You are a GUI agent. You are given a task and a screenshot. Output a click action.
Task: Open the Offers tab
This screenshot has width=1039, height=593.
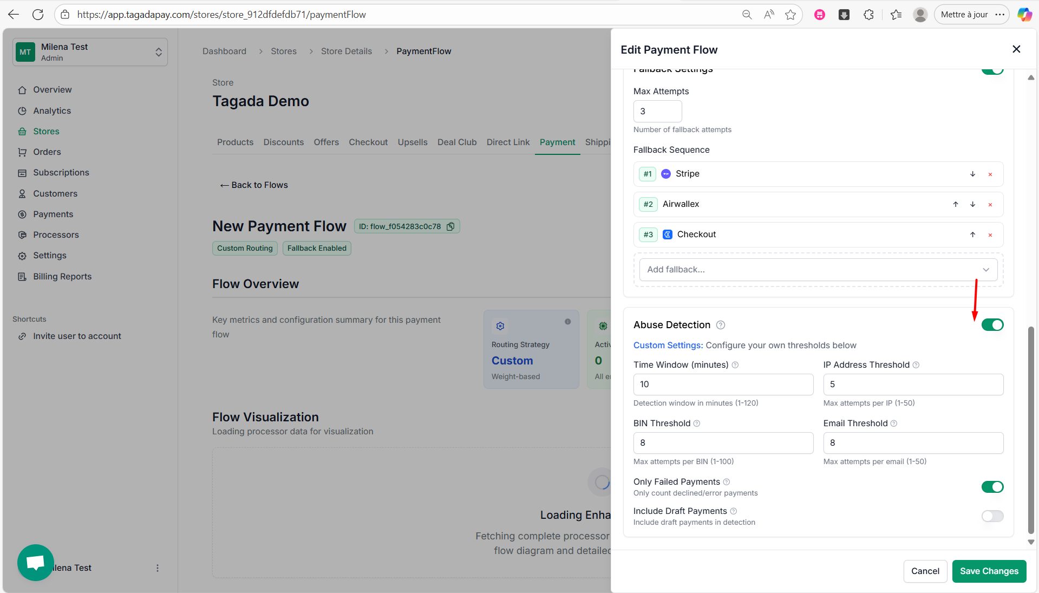(x=326, y=142)
